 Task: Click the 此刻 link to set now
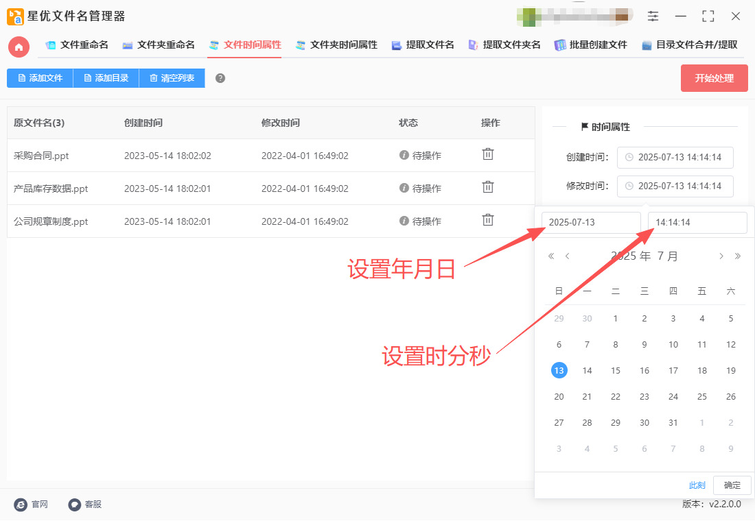click(x=697, y=485)
